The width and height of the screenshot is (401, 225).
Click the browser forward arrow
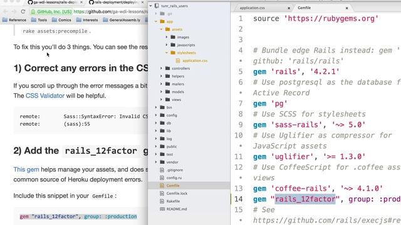[14, 11]
